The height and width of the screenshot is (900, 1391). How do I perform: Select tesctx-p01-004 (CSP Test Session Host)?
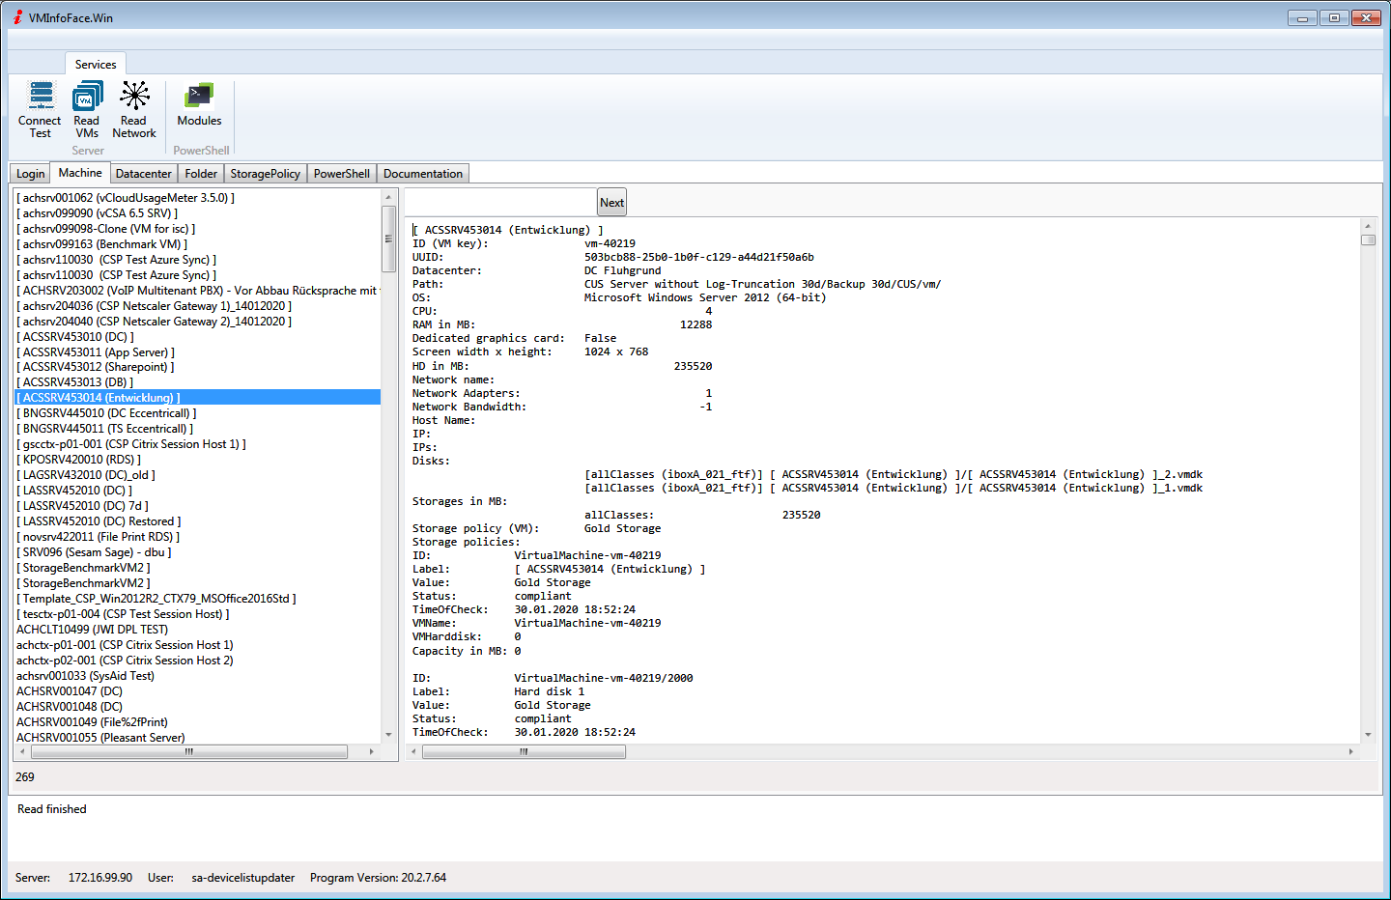coord(123,614)
